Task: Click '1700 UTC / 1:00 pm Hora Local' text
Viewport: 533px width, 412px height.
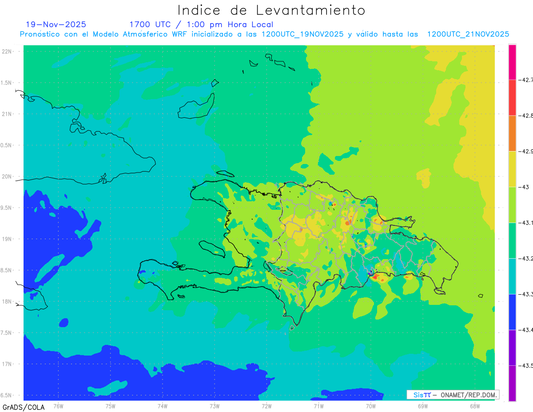Action: point(201,24)
